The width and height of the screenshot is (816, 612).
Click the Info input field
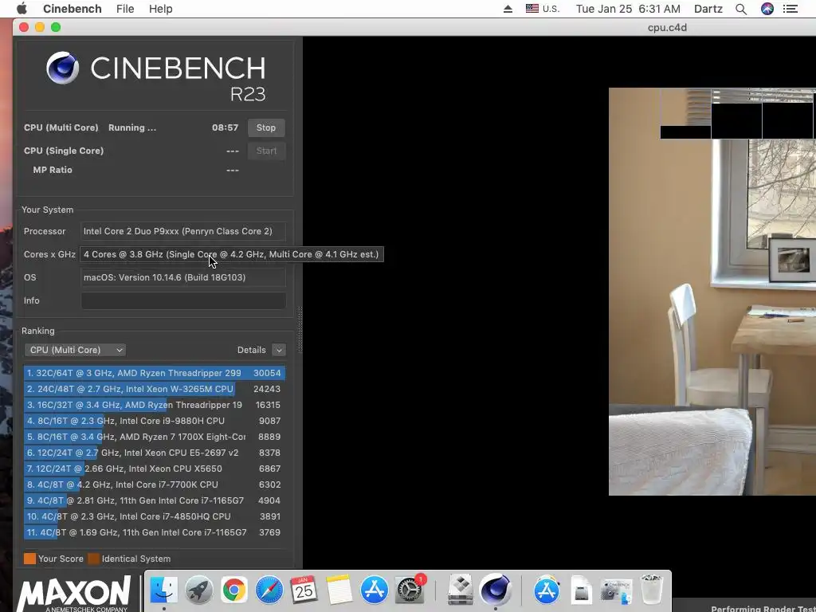click(x=183, y=300)
